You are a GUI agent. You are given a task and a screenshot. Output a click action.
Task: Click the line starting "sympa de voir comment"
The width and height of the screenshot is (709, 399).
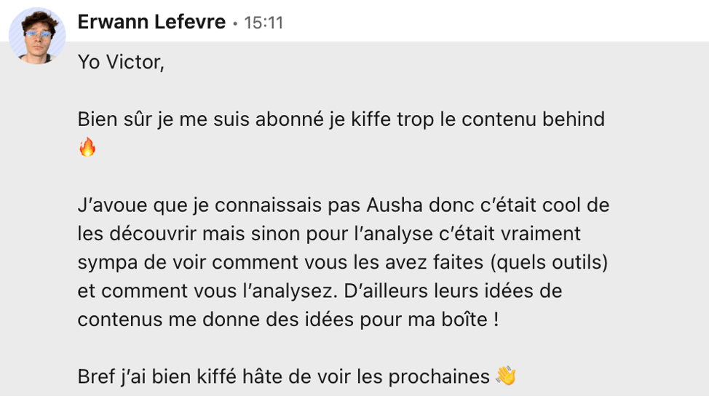pos(342,262)
